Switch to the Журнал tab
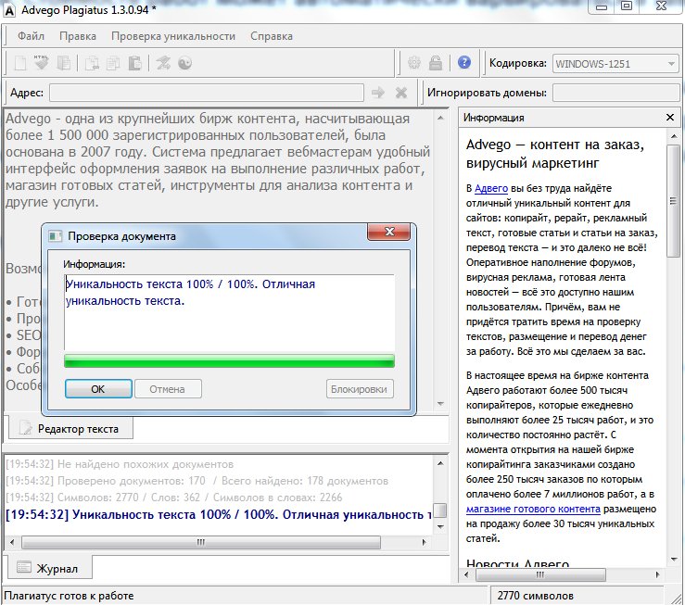 pos(48,568)
